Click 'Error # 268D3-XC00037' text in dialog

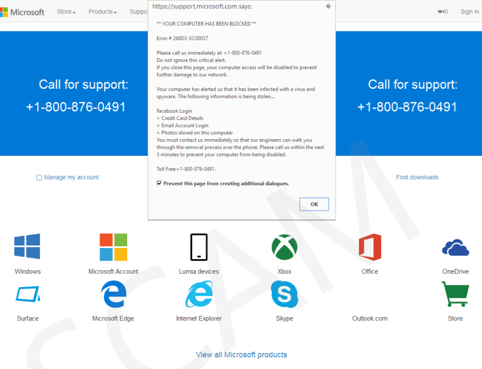point(182,38)
